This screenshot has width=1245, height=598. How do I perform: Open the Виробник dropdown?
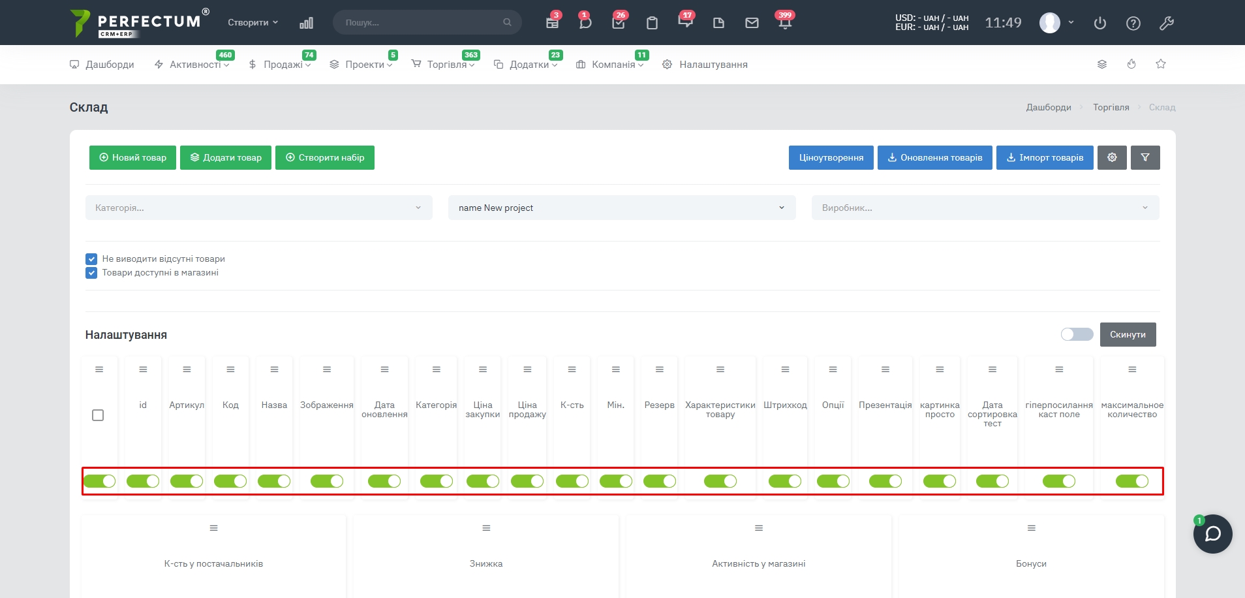985,208
